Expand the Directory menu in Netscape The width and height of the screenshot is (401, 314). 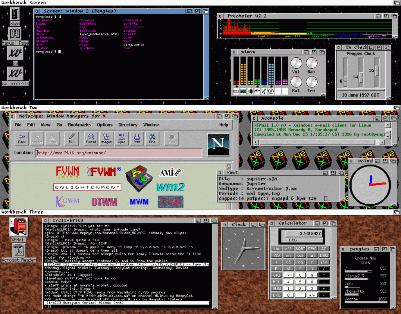[128, 125]
